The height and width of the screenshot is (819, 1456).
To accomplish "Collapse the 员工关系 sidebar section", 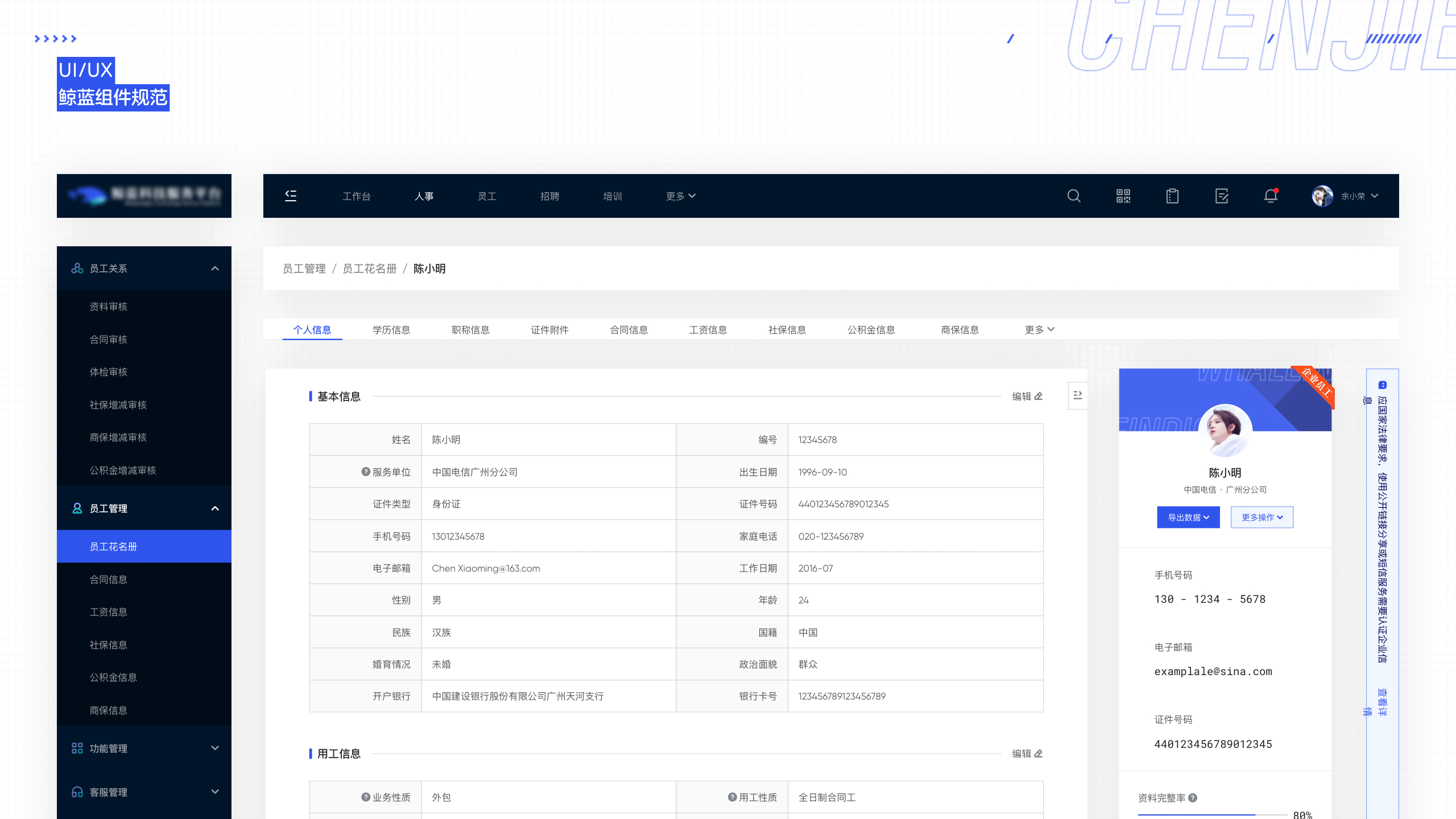I will pyautogui.click(x=215, y=268).
